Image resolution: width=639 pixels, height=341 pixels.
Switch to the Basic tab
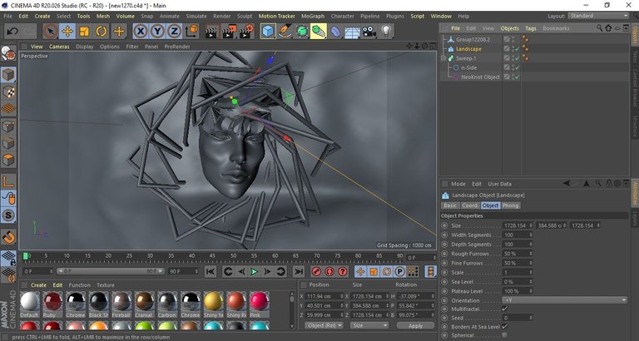[x=450, y=205]
